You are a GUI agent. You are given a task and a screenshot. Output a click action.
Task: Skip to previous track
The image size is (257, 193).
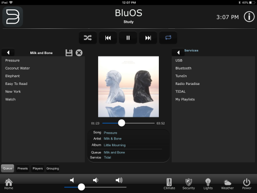(108, 38)
